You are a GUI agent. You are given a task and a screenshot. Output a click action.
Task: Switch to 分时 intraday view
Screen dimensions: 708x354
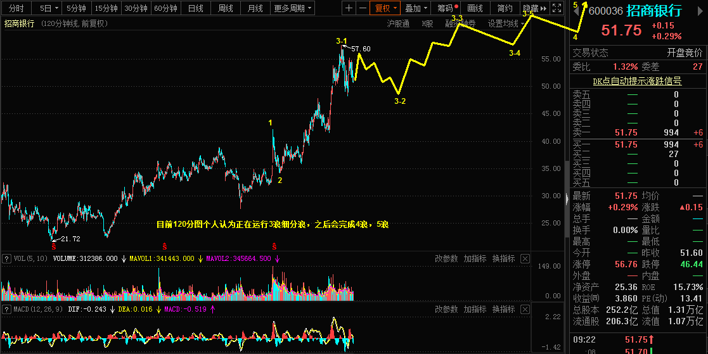pyautogui.click(x=16, y=8)
